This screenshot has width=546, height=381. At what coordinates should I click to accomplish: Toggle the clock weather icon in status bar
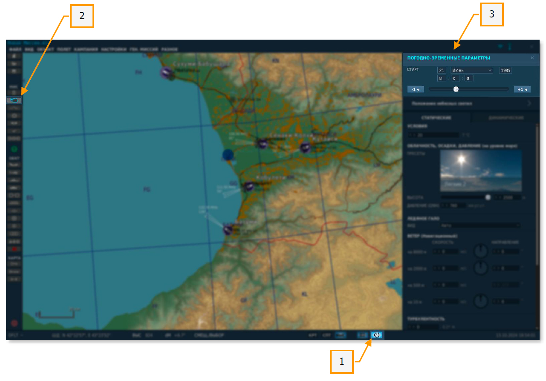pyautogui.click(x=377, y=335)
